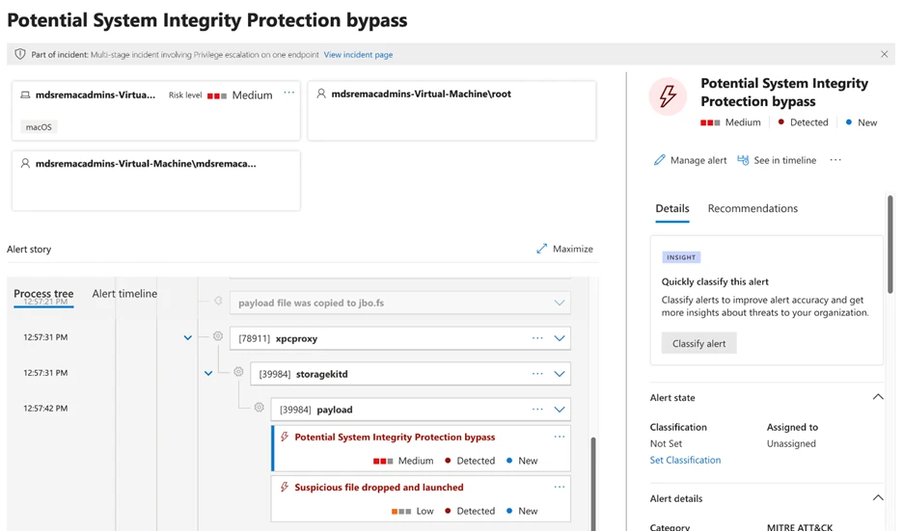
Task: Open ellipsis menu for payload process
Action: [537, 409]
